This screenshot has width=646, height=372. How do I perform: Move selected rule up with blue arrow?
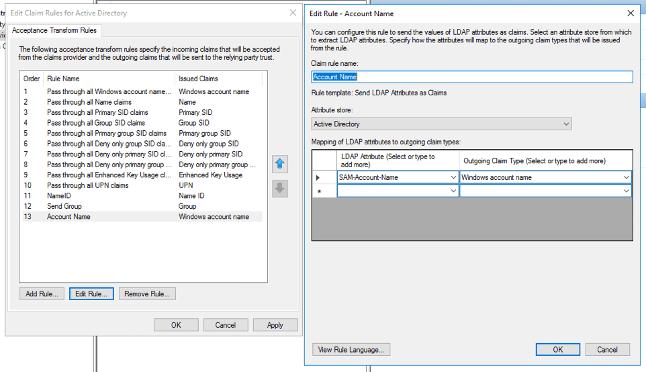(280, 165)
